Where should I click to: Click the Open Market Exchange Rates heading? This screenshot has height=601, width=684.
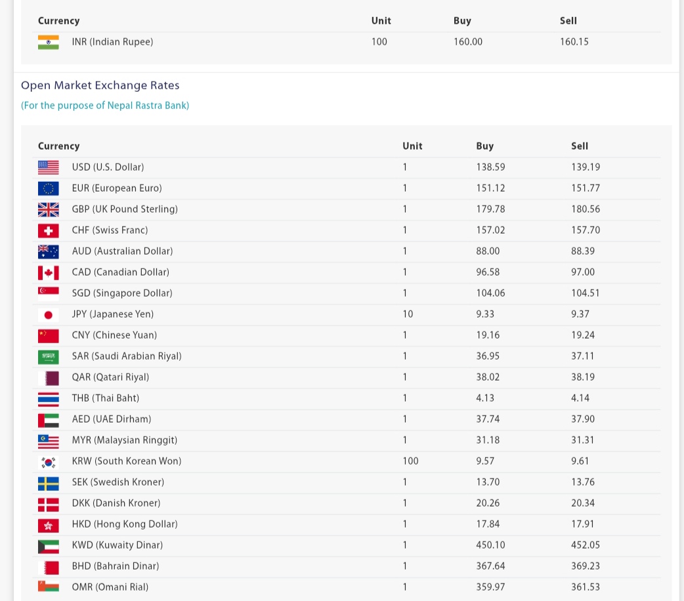pos(100,85)
